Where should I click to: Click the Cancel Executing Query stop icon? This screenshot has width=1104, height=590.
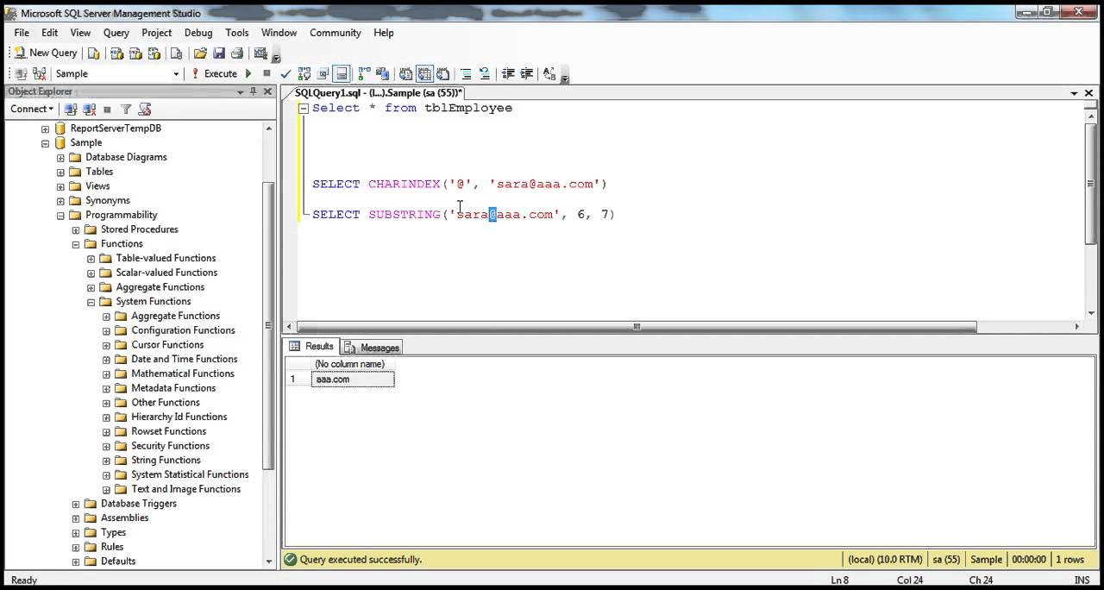[x=267, y=74]
